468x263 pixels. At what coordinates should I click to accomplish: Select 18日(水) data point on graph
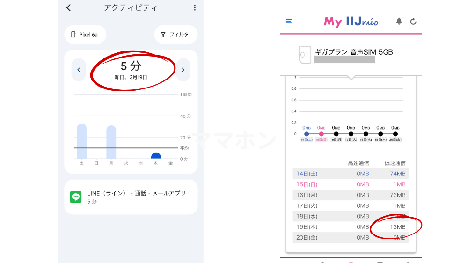pyautogui.click(x=366, y=134)
